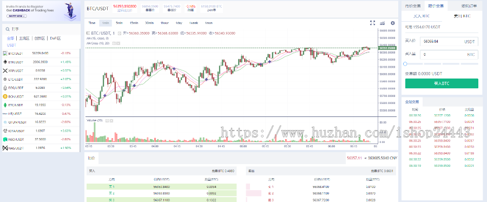Viewport: 487px width, 202px height.
Task: Select the innovation zone filter
Action: 40,38
